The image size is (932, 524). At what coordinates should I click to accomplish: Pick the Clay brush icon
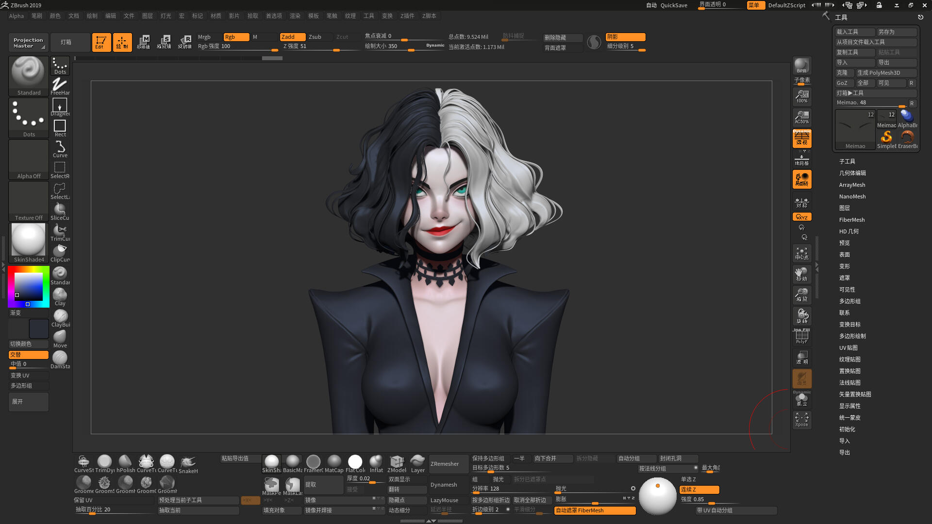tap(60, 297)
